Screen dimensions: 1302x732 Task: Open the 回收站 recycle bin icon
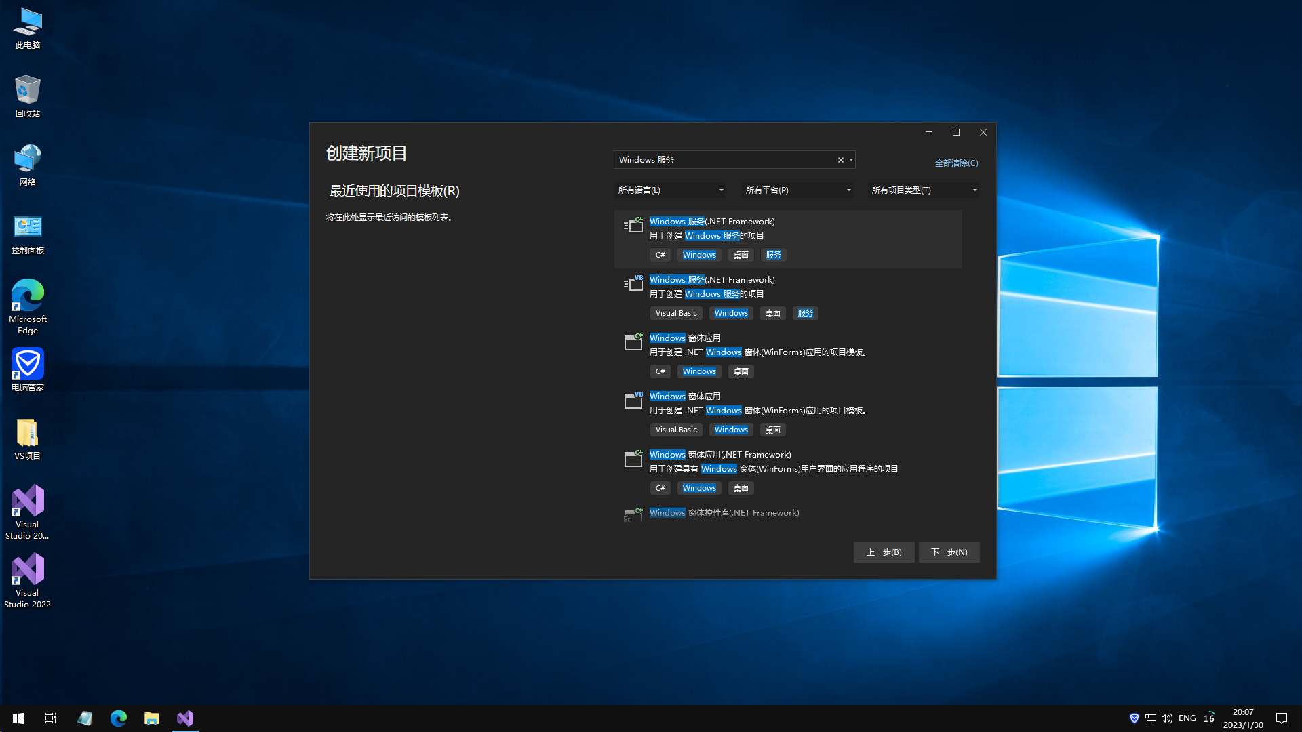pyautogui.click(x=28, y=97)
